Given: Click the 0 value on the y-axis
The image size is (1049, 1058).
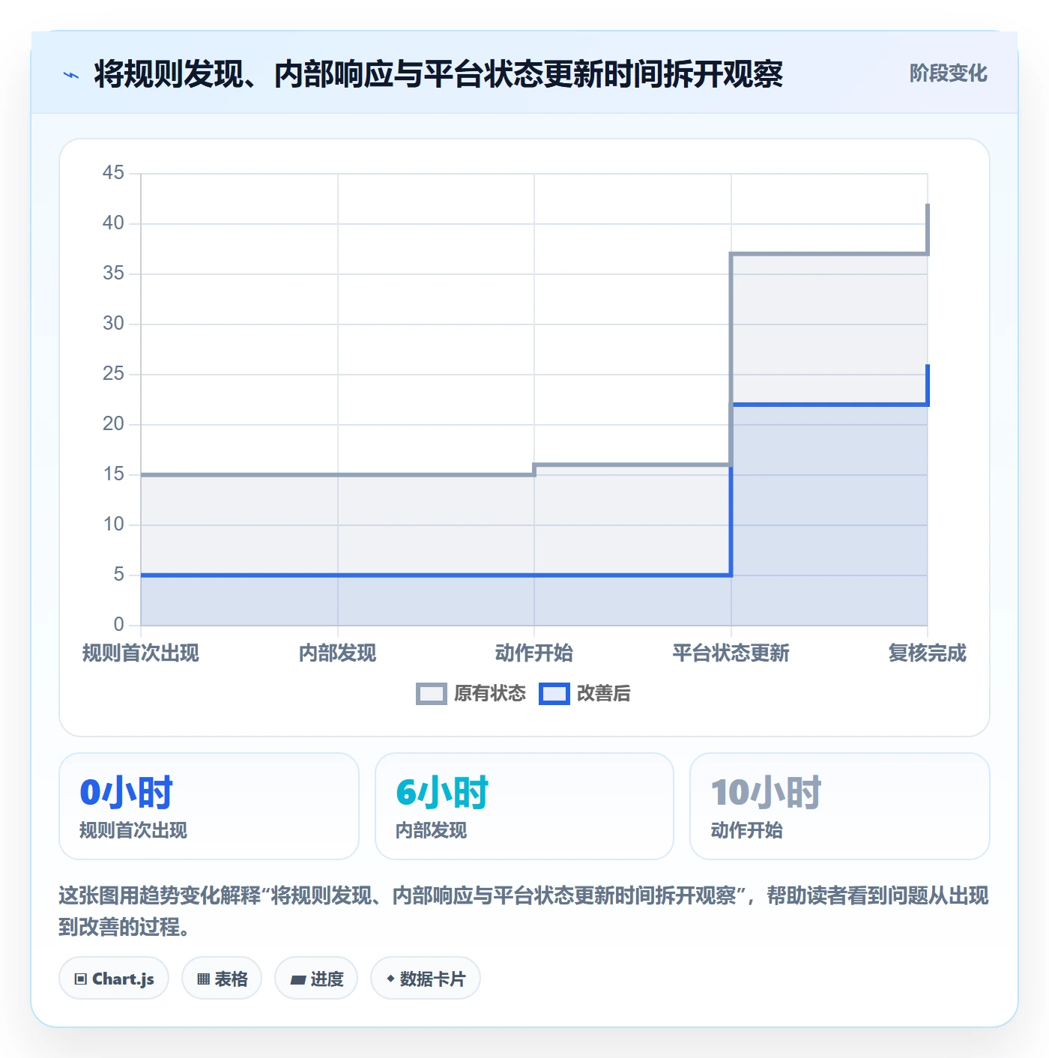Looking at the screenshot, I should [x=118, y=625].
